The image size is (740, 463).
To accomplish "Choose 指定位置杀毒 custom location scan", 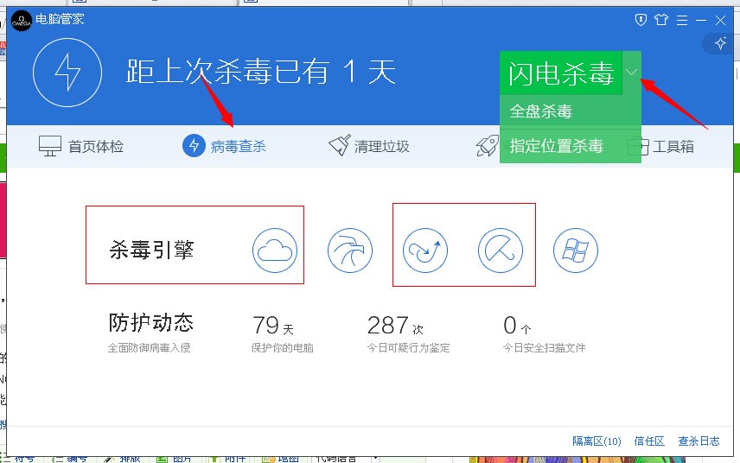I will 570,146.
